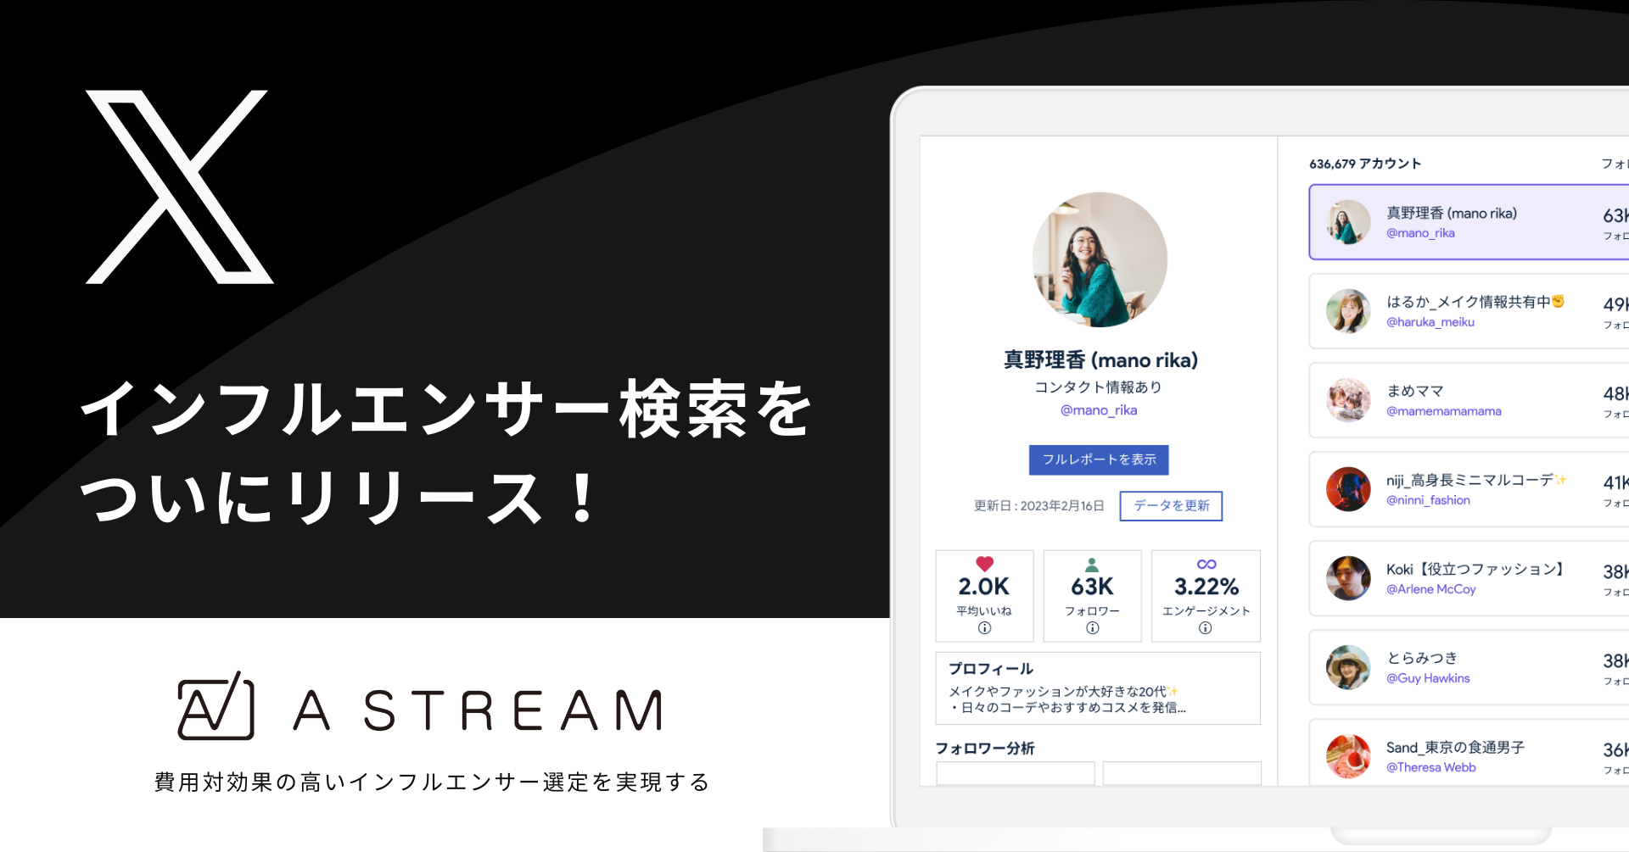Viewport: 1629px width, 852px height.
Task: Click the Sand_東京の食通男子 avatar thumbnail
Action: point(1348,756)
